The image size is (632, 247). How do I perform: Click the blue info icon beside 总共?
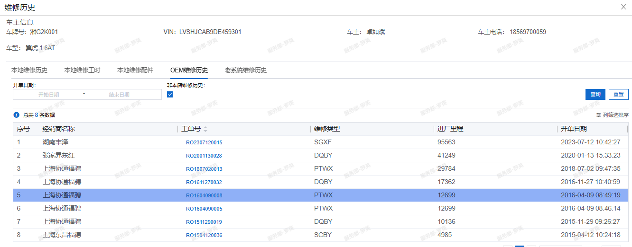17,115
